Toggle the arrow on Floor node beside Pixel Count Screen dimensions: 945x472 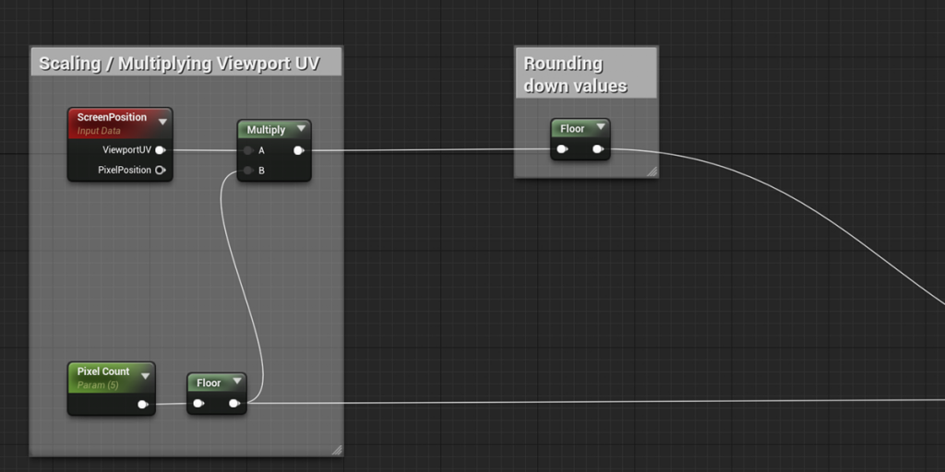(x=236, y=382)
